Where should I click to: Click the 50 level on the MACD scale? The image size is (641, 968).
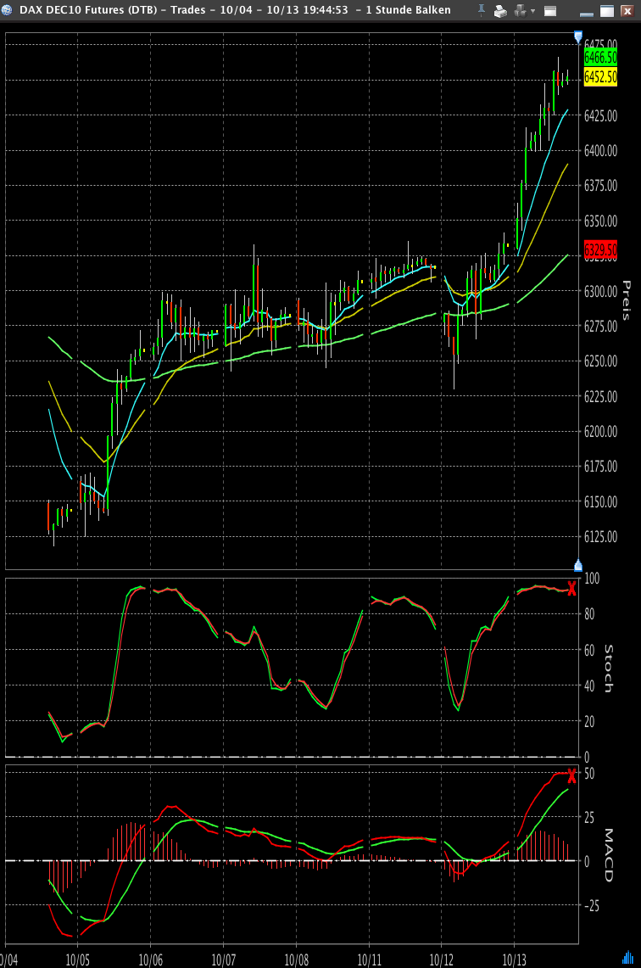(x=589, y=773)
